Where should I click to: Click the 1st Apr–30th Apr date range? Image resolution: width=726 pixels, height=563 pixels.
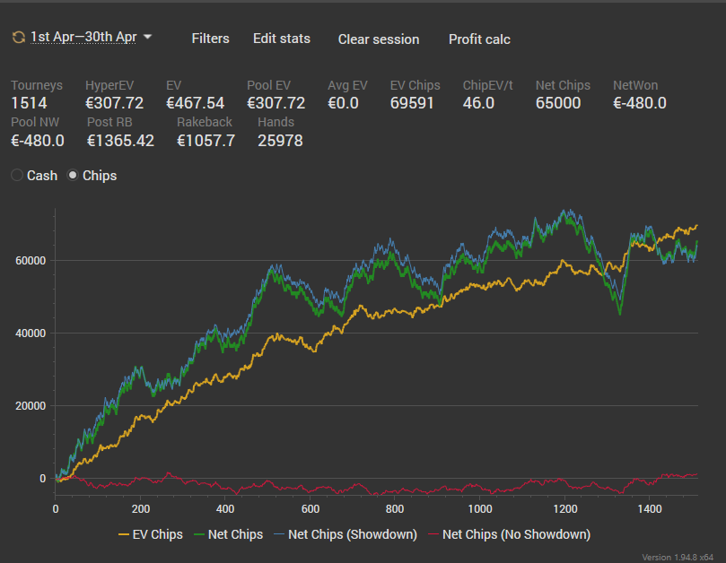pos(83,37)
